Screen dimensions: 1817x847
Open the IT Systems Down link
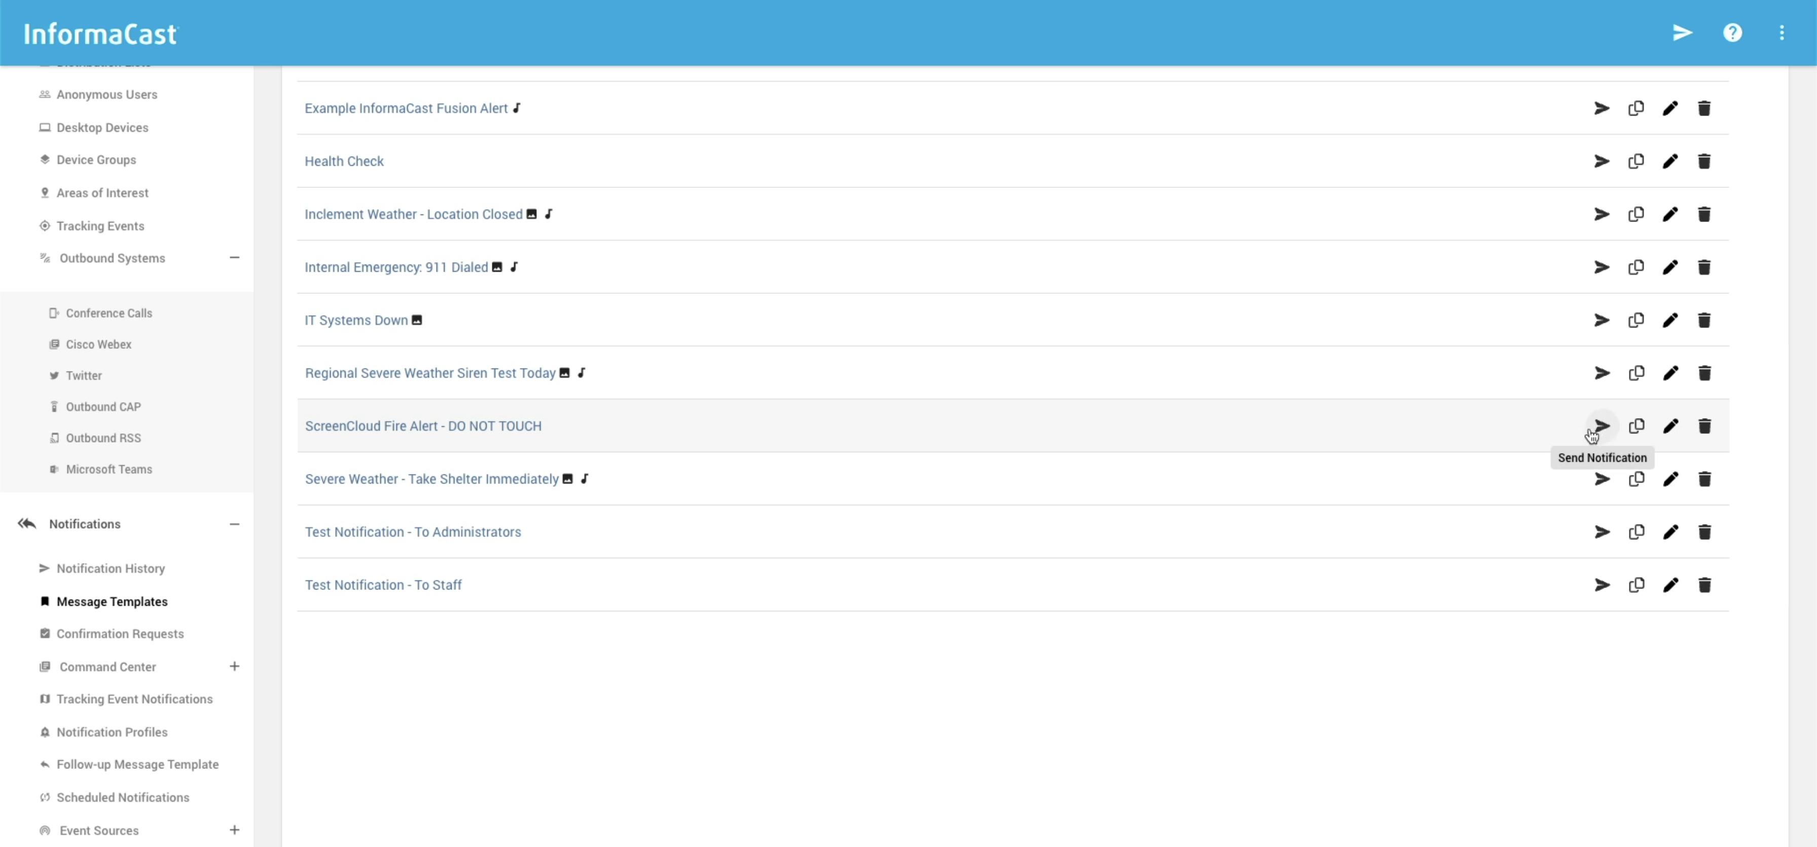356,320
